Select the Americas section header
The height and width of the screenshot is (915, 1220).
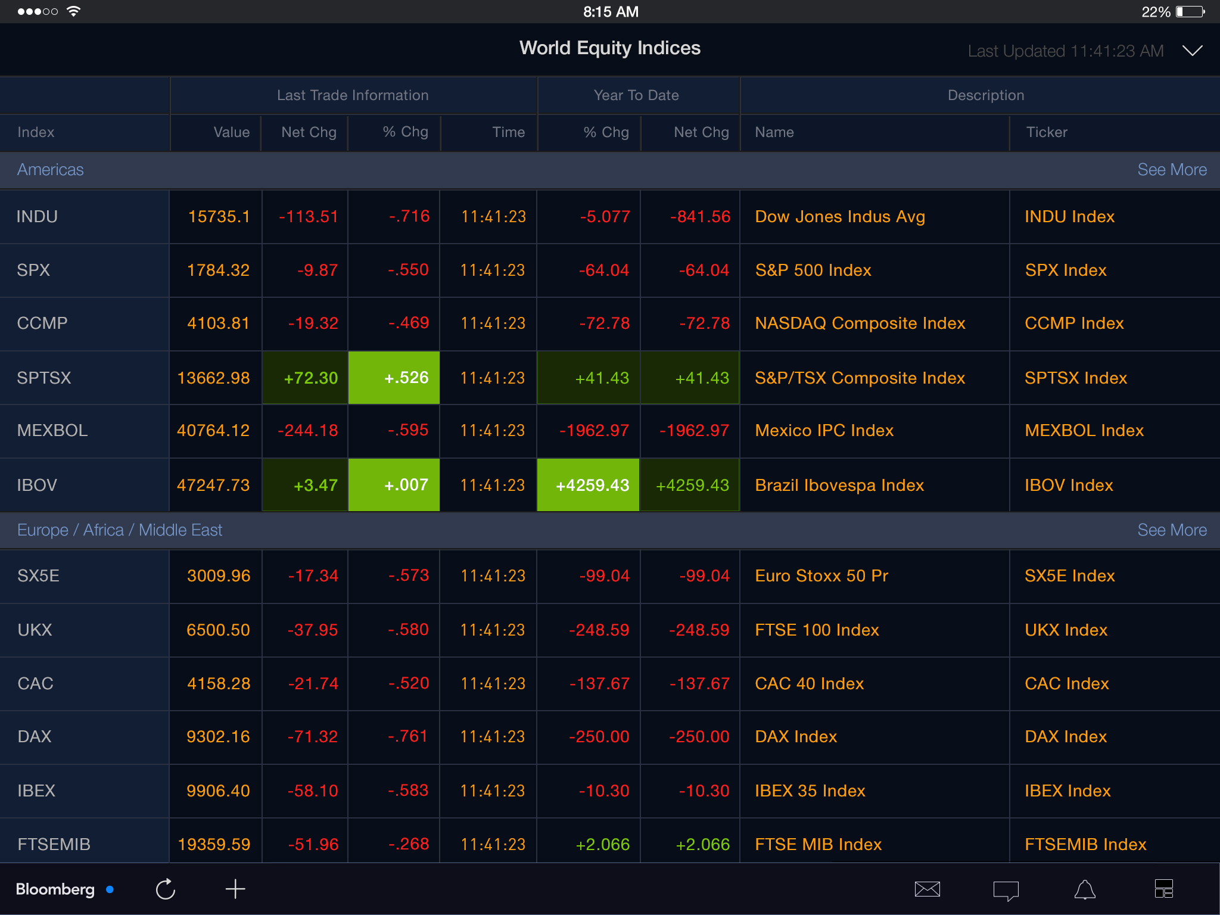[51, 170]
